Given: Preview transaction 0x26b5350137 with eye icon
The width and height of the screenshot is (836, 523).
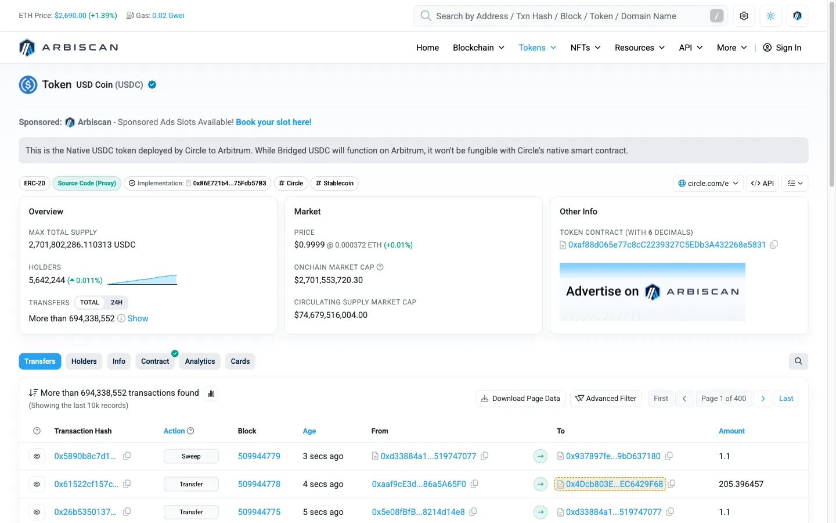Looking at the screenshot, I should [x=37, y=512].
